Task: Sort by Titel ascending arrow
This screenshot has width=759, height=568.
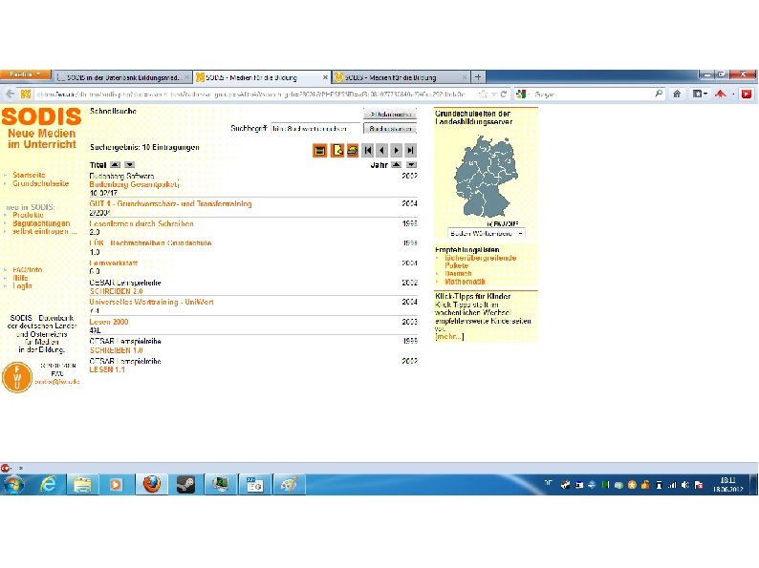Action: point(116,165)
